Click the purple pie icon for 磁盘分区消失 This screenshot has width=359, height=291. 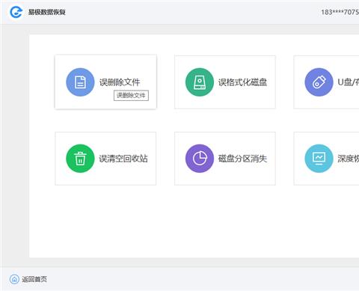200,159
